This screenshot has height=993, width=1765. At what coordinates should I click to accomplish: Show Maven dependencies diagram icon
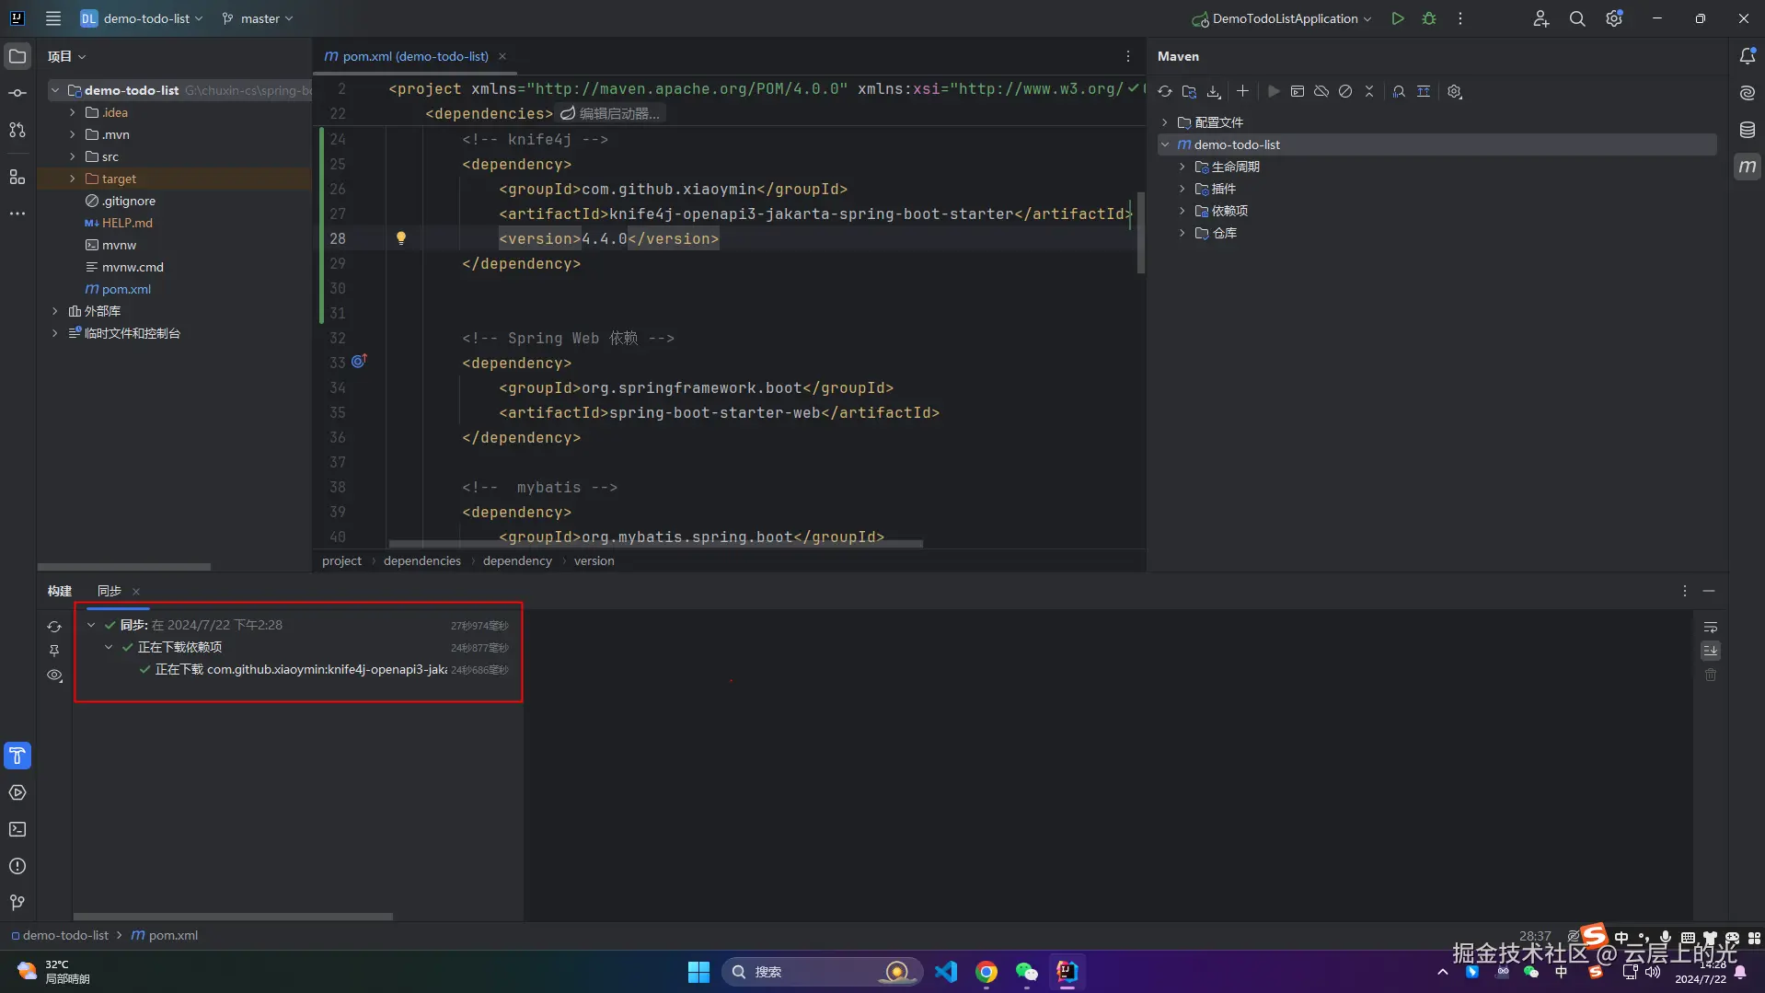(x=1399, y=91)
